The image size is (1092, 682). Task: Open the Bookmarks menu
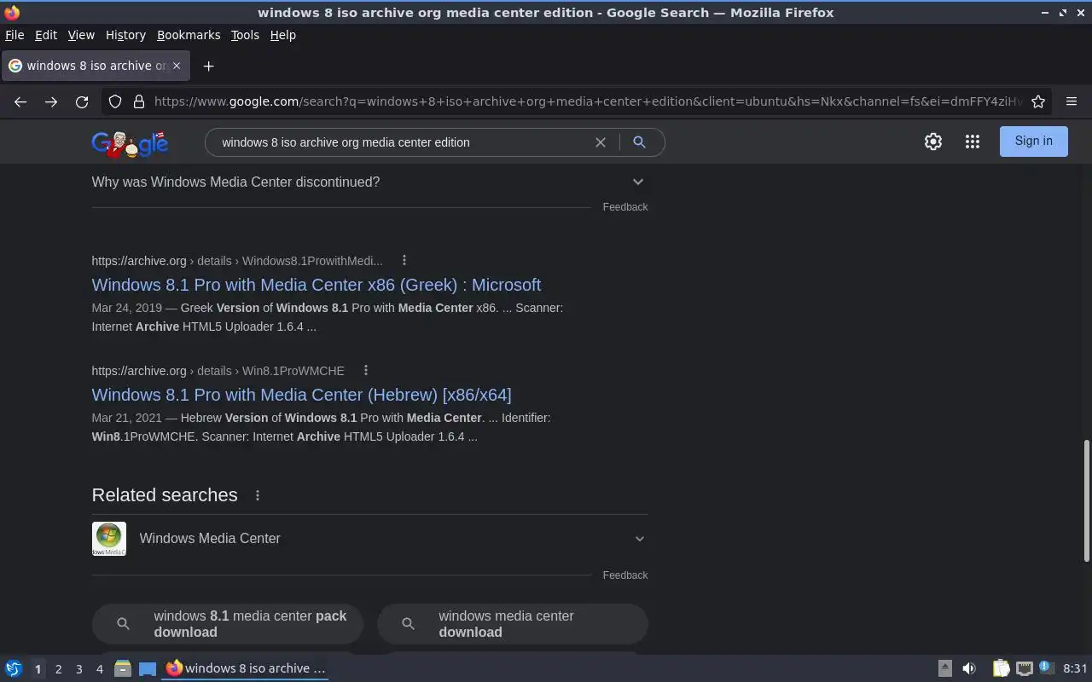tap(189, 35)
